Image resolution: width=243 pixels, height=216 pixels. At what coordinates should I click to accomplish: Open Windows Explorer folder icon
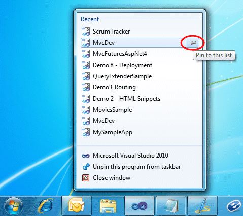(x=108, y=206)
